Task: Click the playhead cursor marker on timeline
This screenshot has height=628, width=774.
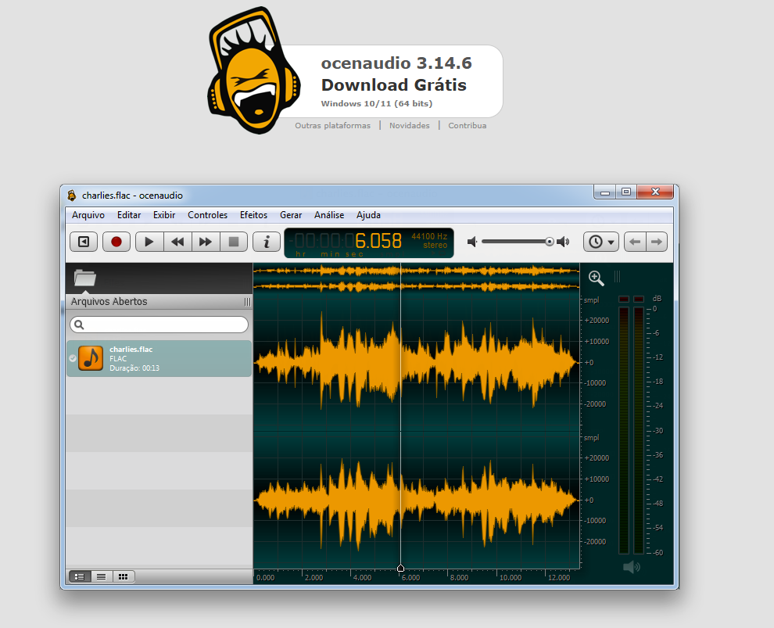Action: [401, 569]
